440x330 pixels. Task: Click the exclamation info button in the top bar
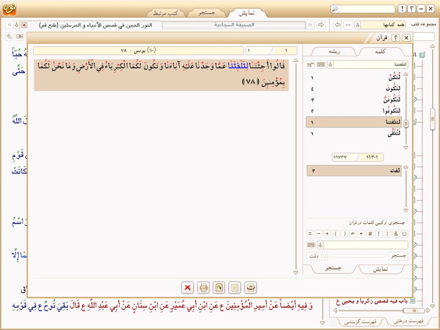point(402,9)
